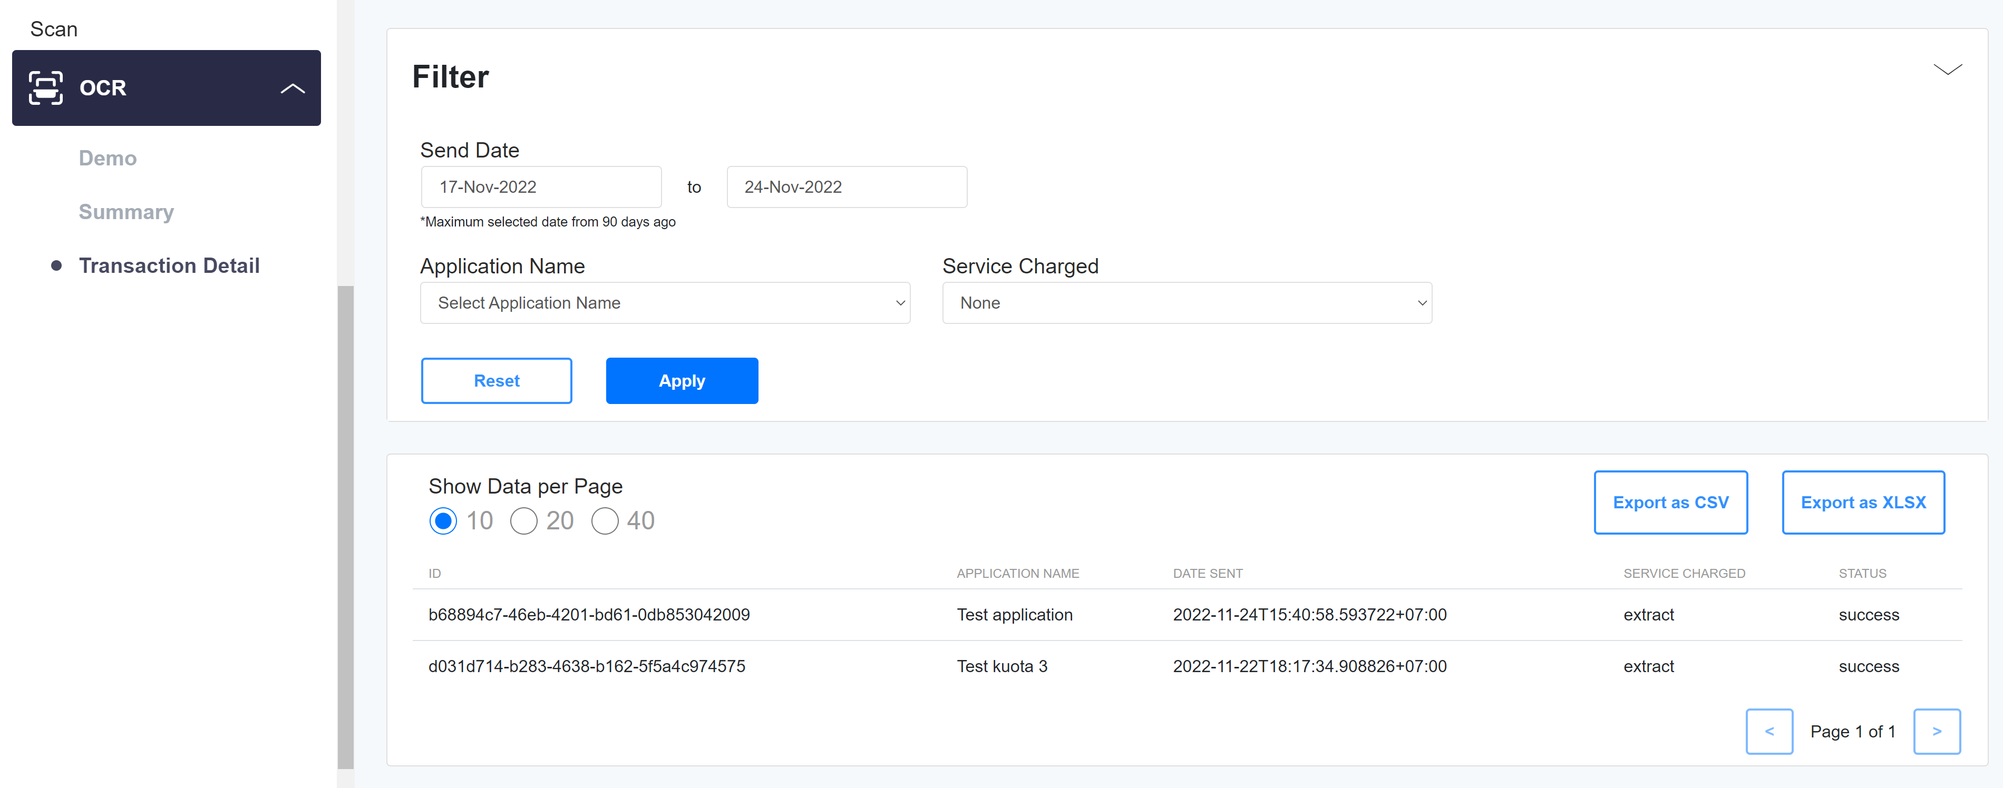Click the start date field 17-Nov-2022
This screenshot has height=788, width=2003.
pyautogui.click(x=540, y=188)
